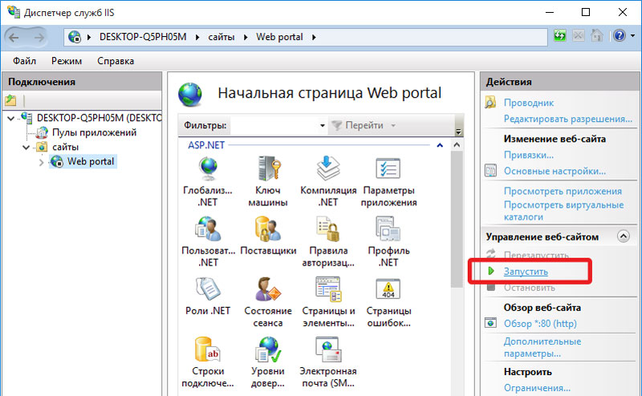Click the Help question mark icon

[x=619, y=36]
